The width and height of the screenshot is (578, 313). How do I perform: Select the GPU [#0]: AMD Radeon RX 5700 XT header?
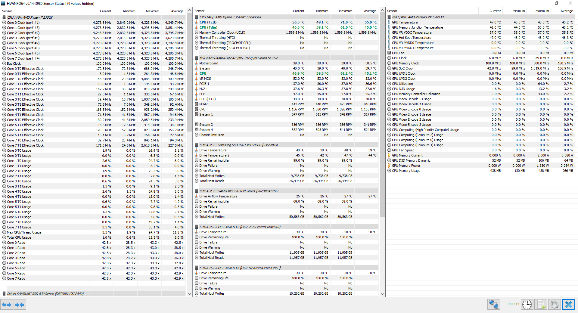tap(481, 17)
